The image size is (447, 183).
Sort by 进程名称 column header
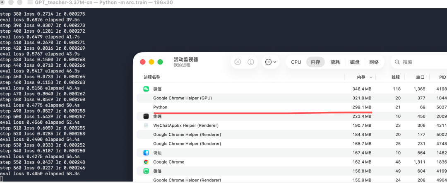pyautogui.click(x=152, y=77)
